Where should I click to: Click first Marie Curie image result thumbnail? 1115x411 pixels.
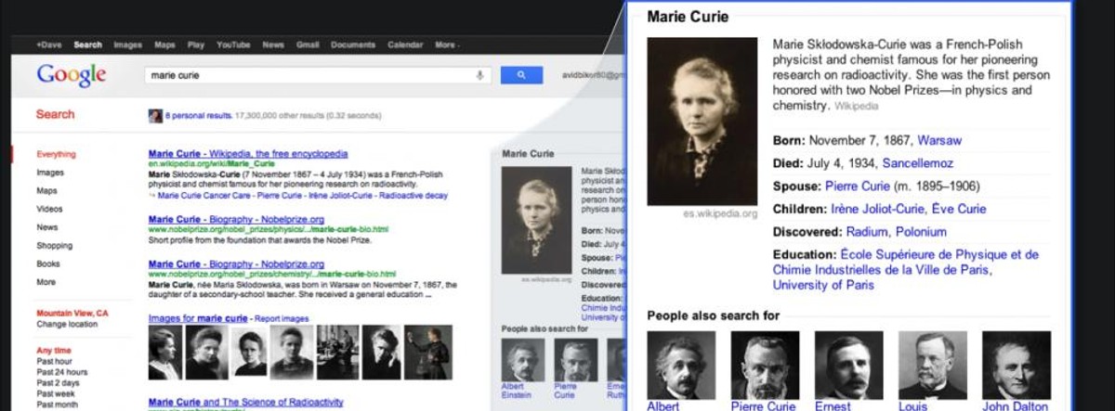164,352
